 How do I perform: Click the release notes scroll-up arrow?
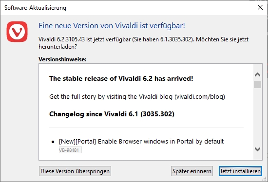(257, 74)
